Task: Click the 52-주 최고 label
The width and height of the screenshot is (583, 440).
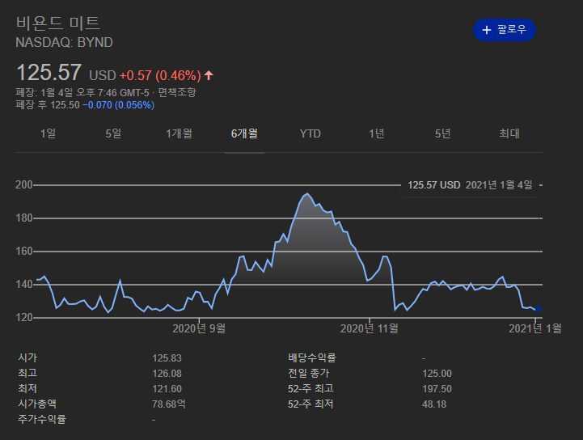Action: [x=311, y=389]
